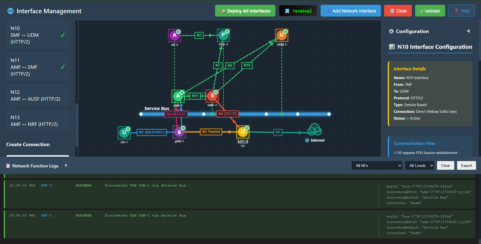This screenshot has width=481, height=244.
Task: Click the N3 Tunnel link label
Action: click(211, 132)
